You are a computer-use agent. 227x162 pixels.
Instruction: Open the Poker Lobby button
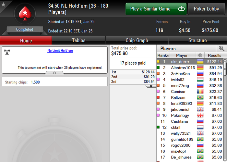tap(206, 9)
